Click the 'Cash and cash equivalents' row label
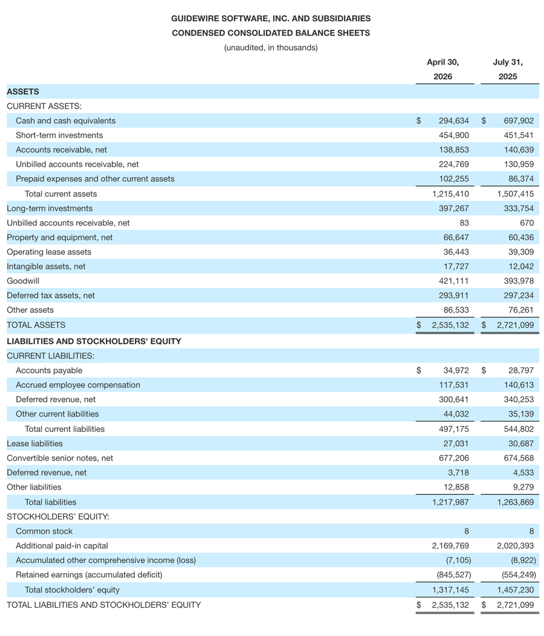This screenshot has width=544, height=636. pyautogui.click(x=65, y=121)
